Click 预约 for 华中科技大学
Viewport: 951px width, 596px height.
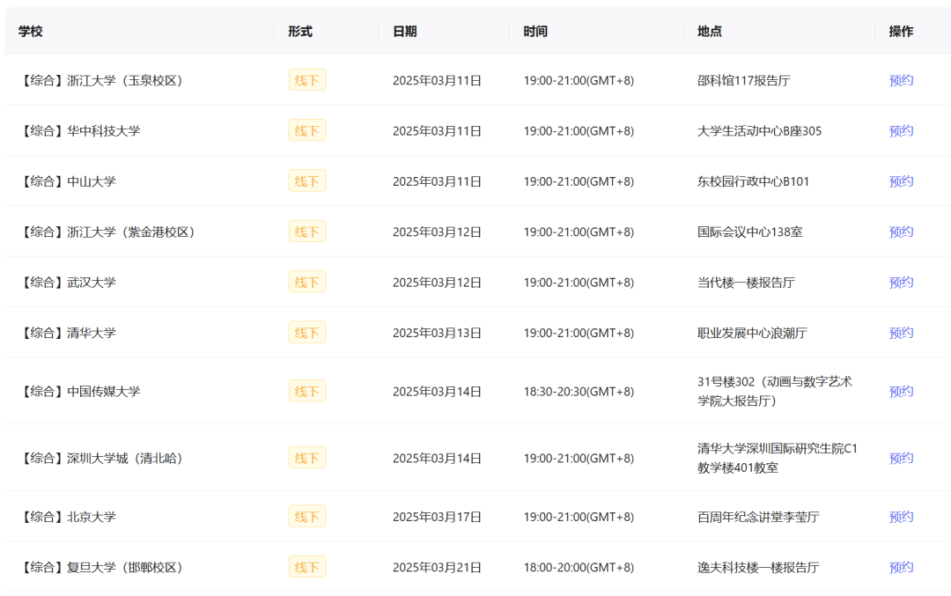pos(901,130)
